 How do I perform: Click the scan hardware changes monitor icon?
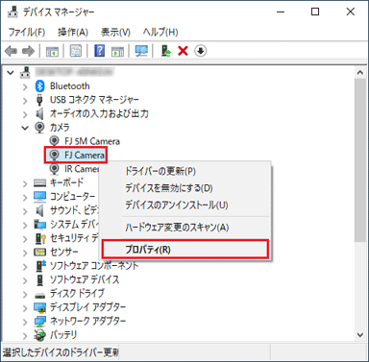(x=141, y=51)
